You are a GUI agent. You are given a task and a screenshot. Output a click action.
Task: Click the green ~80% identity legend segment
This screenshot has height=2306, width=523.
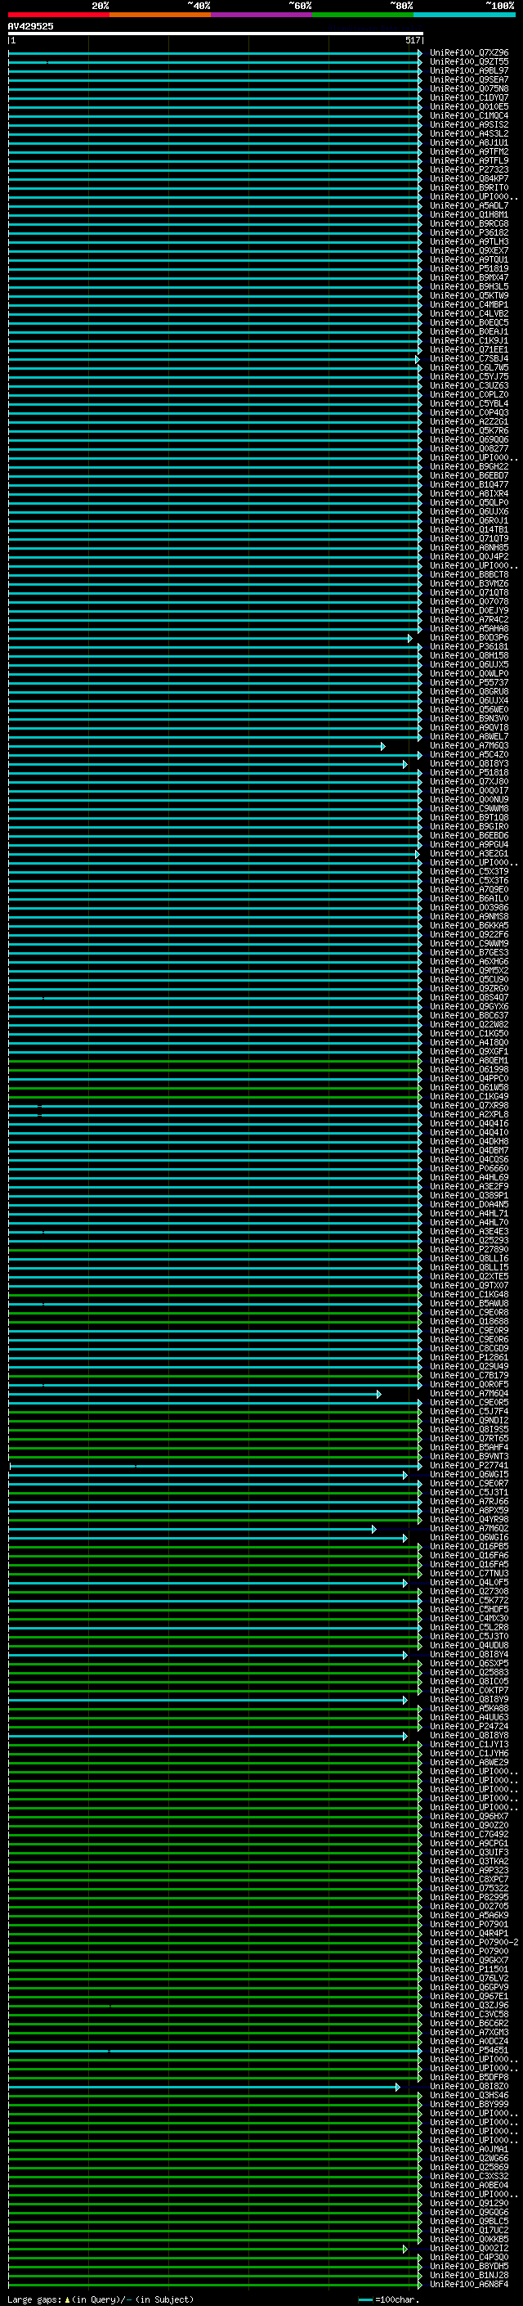[x=363, y=15]
